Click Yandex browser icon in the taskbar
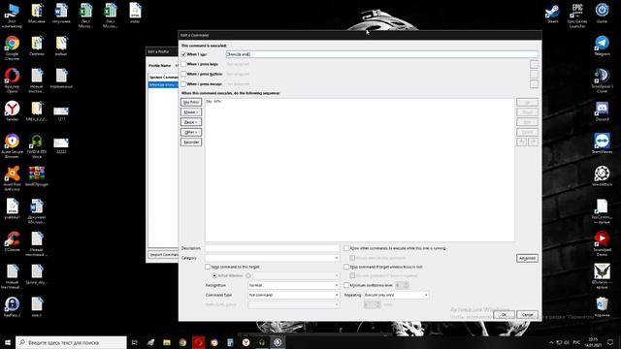The width and height of the screenshot is (621, 349). (245, 342)
